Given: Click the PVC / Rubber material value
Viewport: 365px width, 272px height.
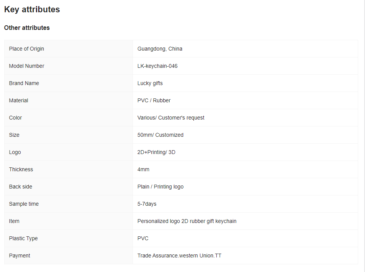Looking at the screenshot, I should click(x=154, y=100).
